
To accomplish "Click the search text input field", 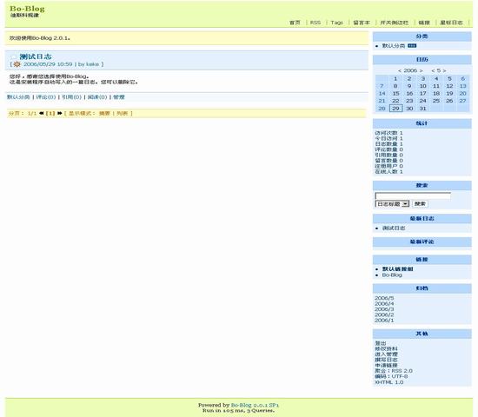I will click(x=413, y=195).
